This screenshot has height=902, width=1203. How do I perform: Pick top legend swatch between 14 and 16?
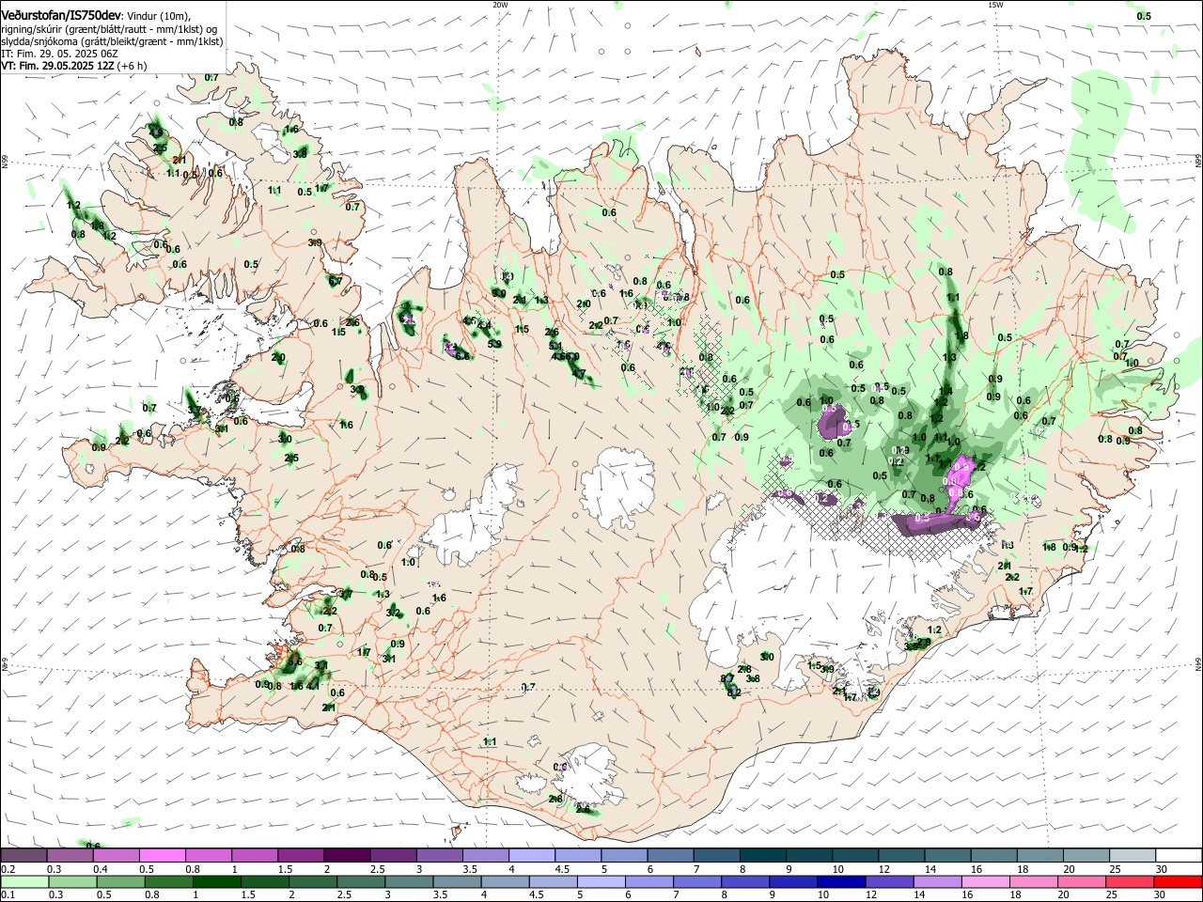point(947,856)
